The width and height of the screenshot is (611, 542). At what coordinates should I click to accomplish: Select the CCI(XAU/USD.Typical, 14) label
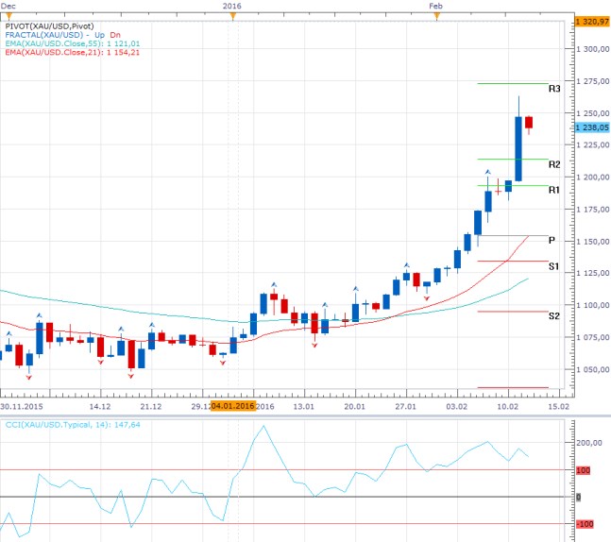73,425
